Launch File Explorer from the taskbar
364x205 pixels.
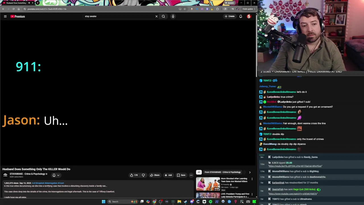coord(179,202)
